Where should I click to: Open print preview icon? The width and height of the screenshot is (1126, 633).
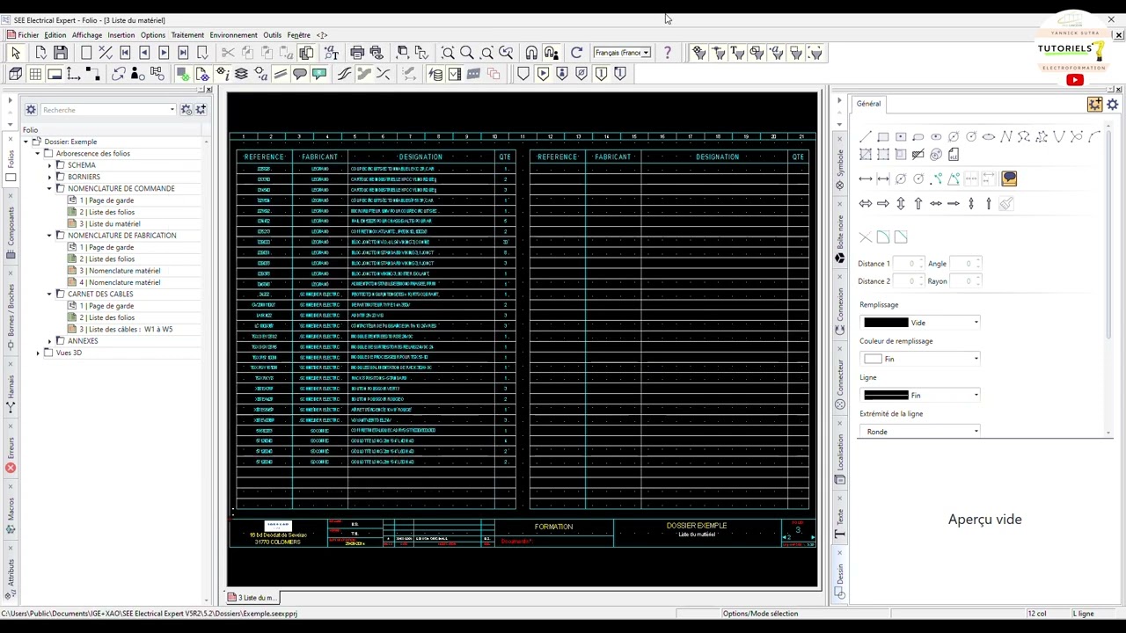(377, 54)
